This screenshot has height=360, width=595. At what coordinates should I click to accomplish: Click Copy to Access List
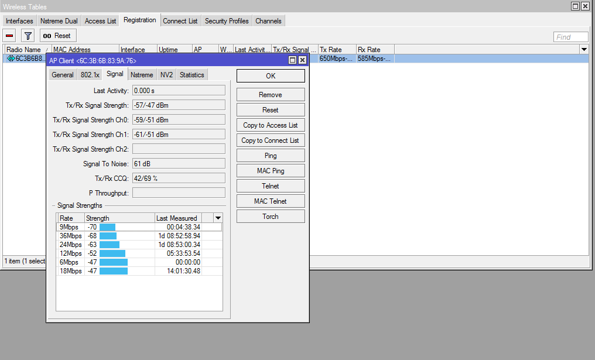271,125
